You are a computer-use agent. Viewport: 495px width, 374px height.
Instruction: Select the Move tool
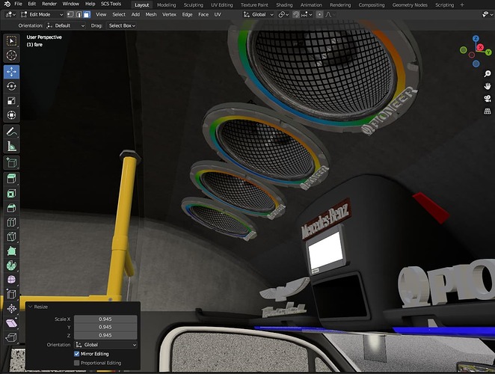pyautogui.click(x=12, y=72)
